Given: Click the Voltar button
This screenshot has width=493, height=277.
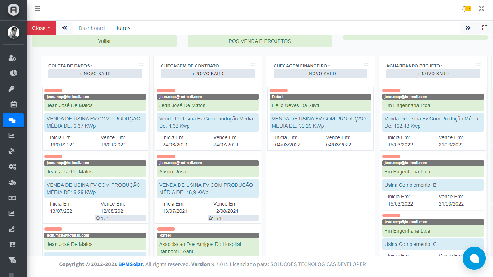Looking at the screenshot, I should click(104, 41).
